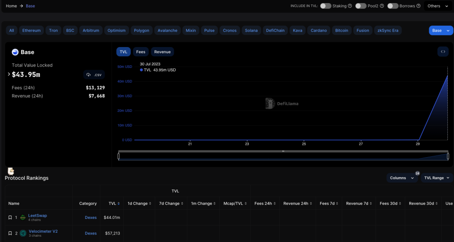
Task: Sort by Fees 30d column
Action: point(400,203)
